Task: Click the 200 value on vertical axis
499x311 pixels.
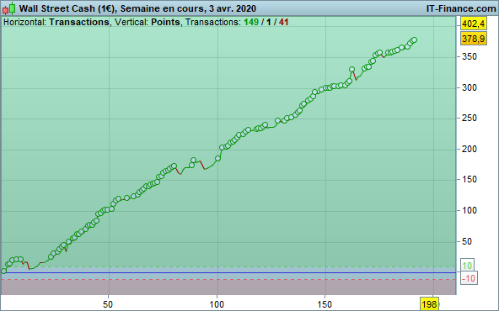Action: pyautogui.click(x=469, y=149)
